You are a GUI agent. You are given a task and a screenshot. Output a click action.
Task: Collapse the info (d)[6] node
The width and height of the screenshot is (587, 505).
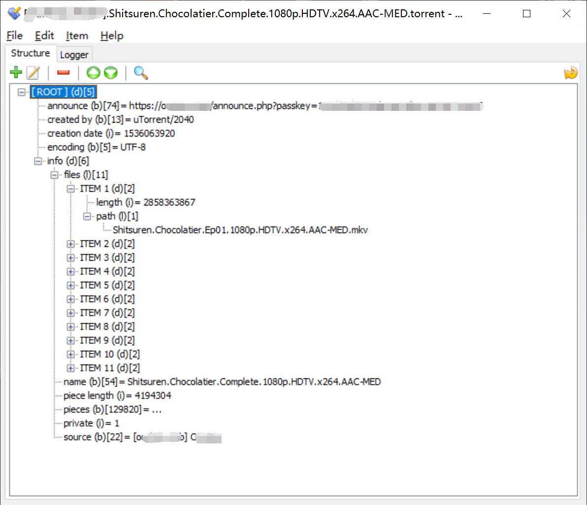38,161
